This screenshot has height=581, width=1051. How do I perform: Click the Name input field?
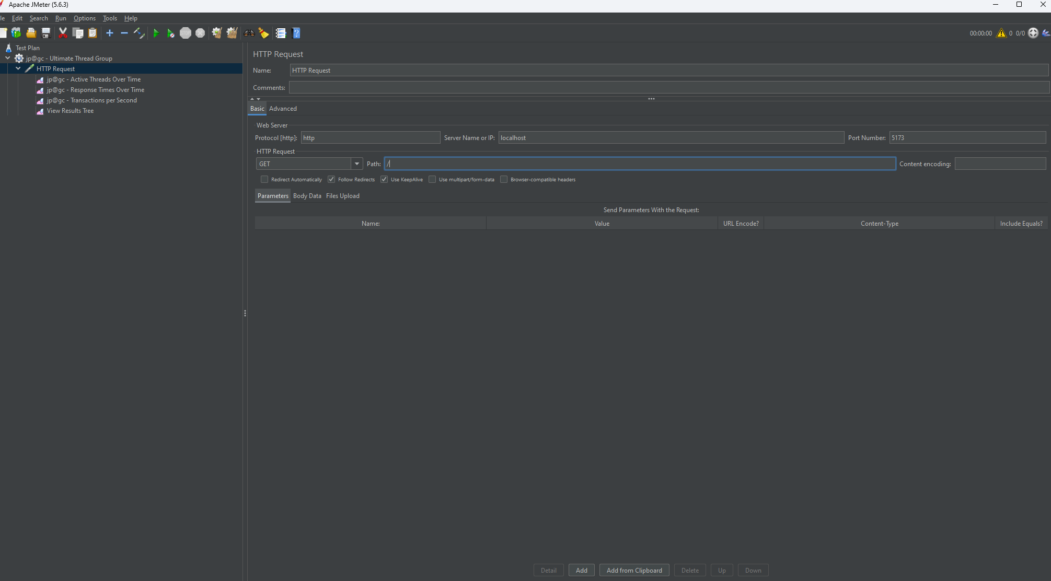[669, 70]
